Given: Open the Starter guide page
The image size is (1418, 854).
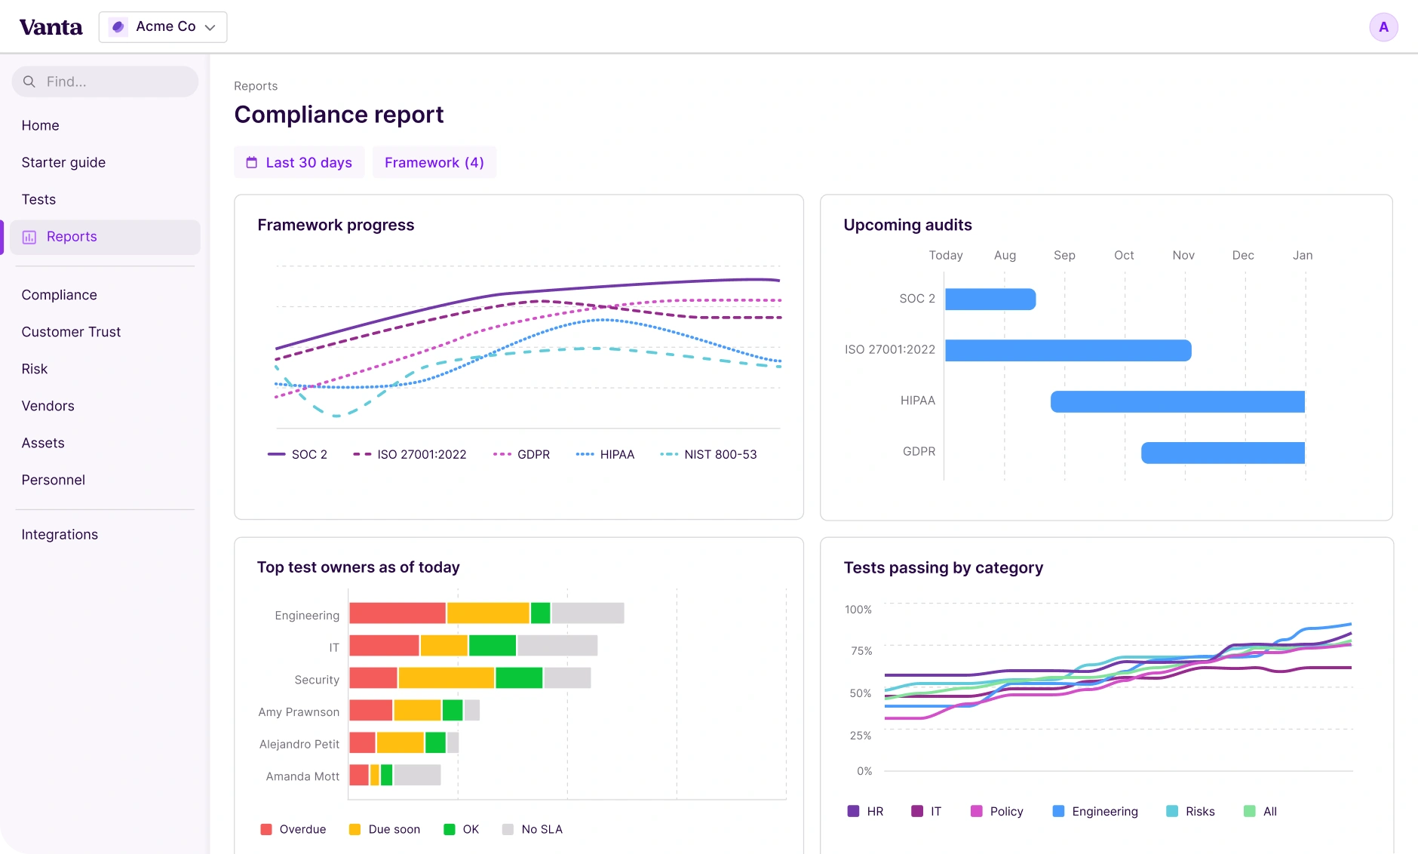Looking at the screenshot, I should [x=63, y=162].
